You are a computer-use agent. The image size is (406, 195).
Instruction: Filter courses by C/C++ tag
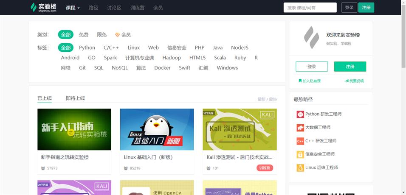[111, 47]
